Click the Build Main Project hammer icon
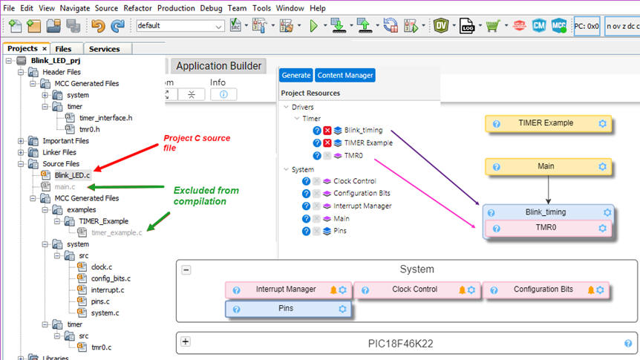The image size is (640, 360). [258, 26]
